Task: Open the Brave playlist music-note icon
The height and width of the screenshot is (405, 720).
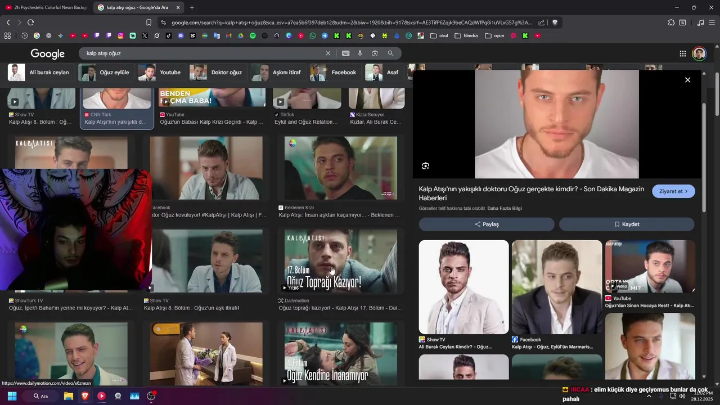Action: tap(700, 22)
